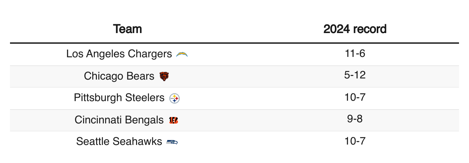Click the Seattle Seahawks team name
Screen dimensions: 469x163
pos(119,141)
